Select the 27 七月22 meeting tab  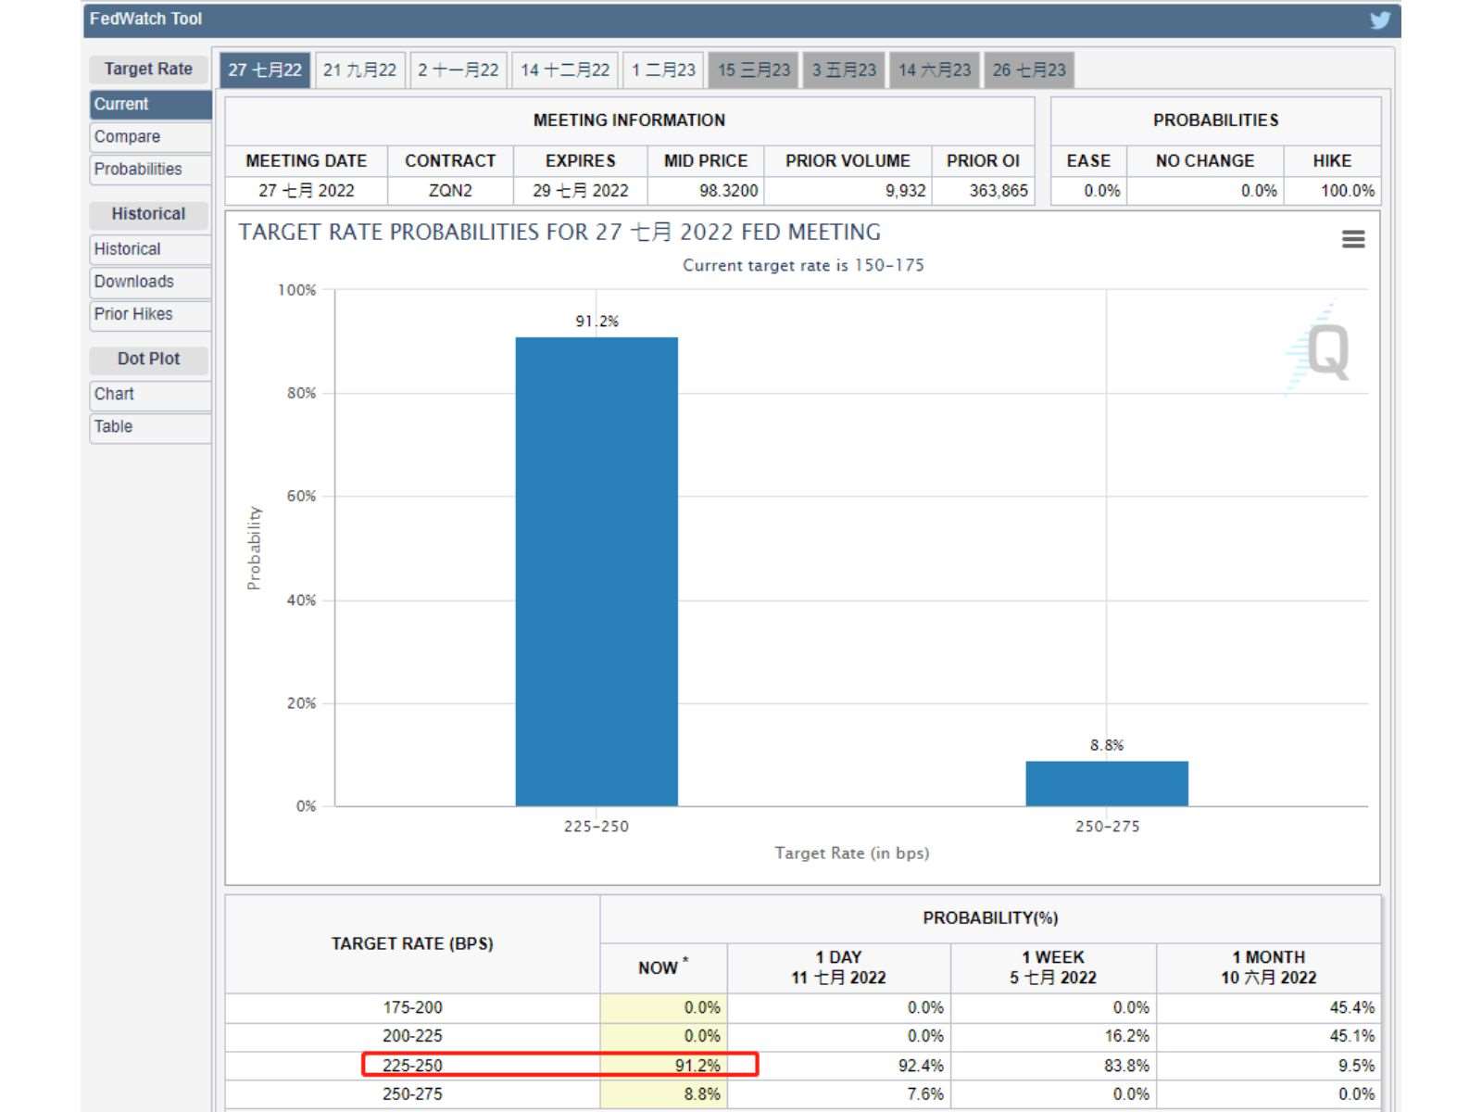(x=265, y=70)
